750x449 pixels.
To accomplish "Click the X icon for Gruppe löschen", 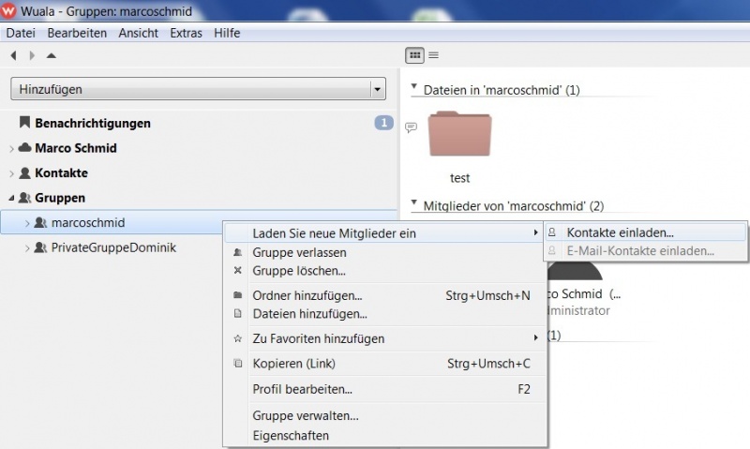I will pyautogui.click(x=238, y=270).
